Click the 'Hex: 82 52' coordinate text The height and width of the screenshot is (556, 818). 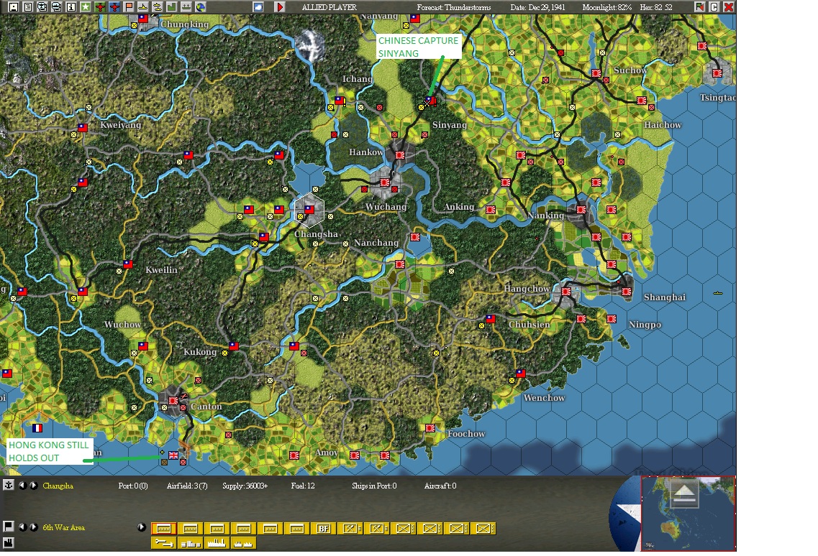click(656, 7)
